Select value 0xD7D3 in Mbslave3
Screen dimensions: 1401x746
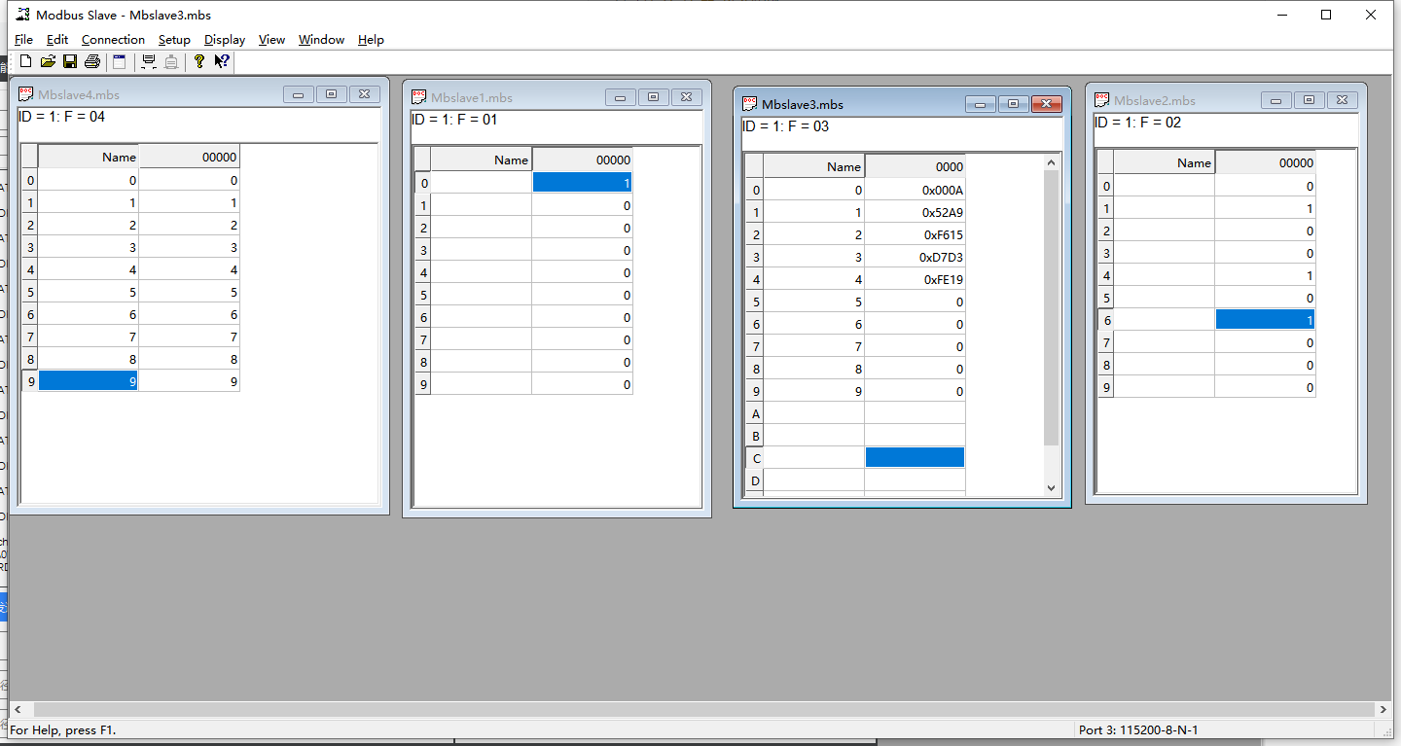(x=915, y=257)
